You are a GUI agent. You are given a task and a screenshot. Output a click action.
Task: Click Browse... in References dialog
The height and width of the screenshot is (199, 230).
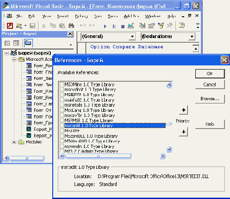coord(210,99)
